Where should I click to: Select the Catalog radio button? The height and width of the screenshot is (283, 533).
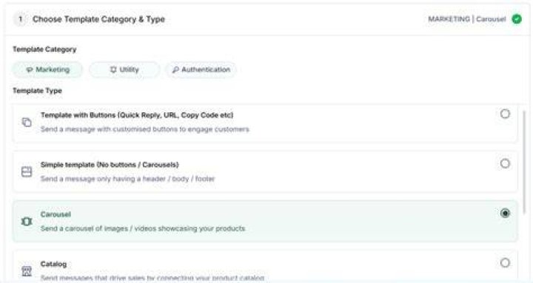pos(505,262)
